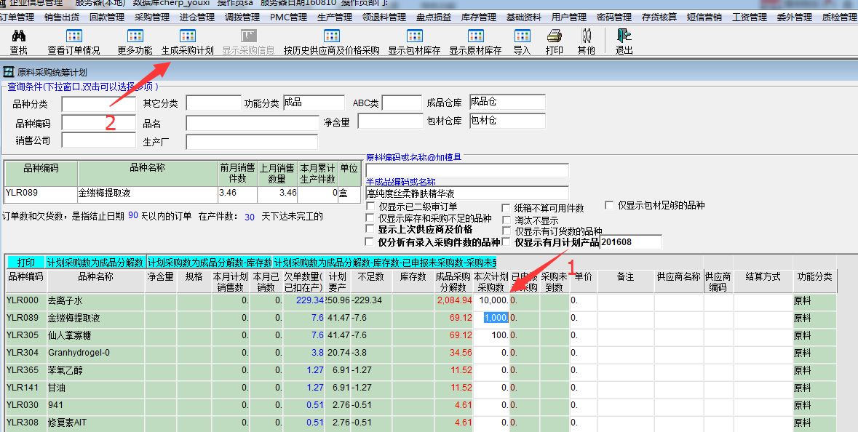Open the 其它分类 dropdown field
Viewport: 858px width, 432px height.
pyautogui.click(x=213, y=103)
